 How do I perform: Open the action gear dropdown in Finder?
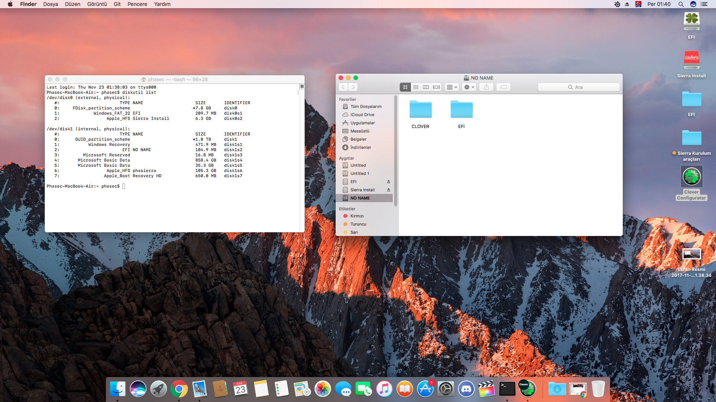(469, 87)
